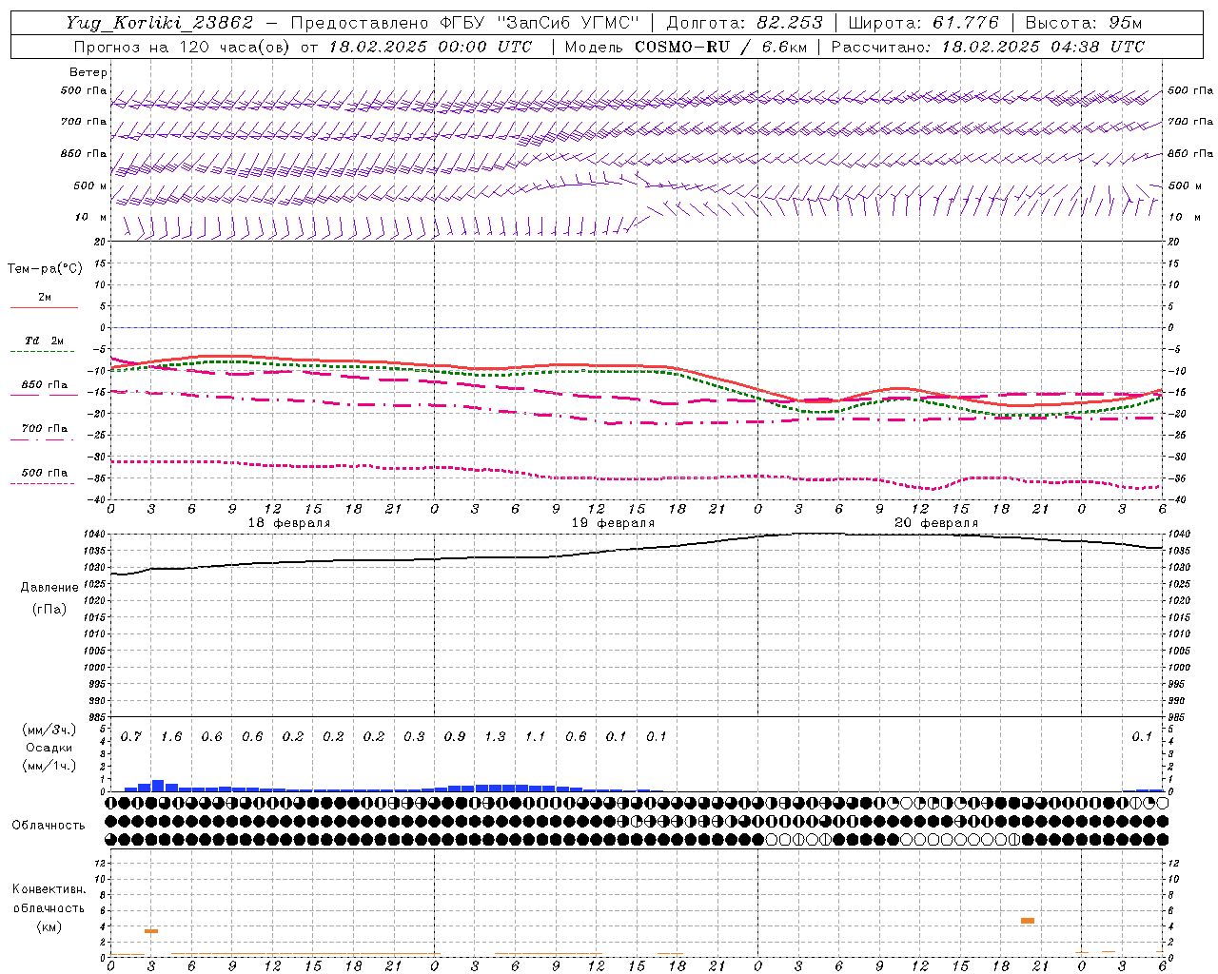
Task: Click the (гПа) pressure unit label
Action: [x=49, y=609]
